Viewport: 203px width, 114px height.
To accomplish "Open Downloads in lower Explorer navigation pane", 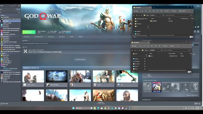I will 136,61.
